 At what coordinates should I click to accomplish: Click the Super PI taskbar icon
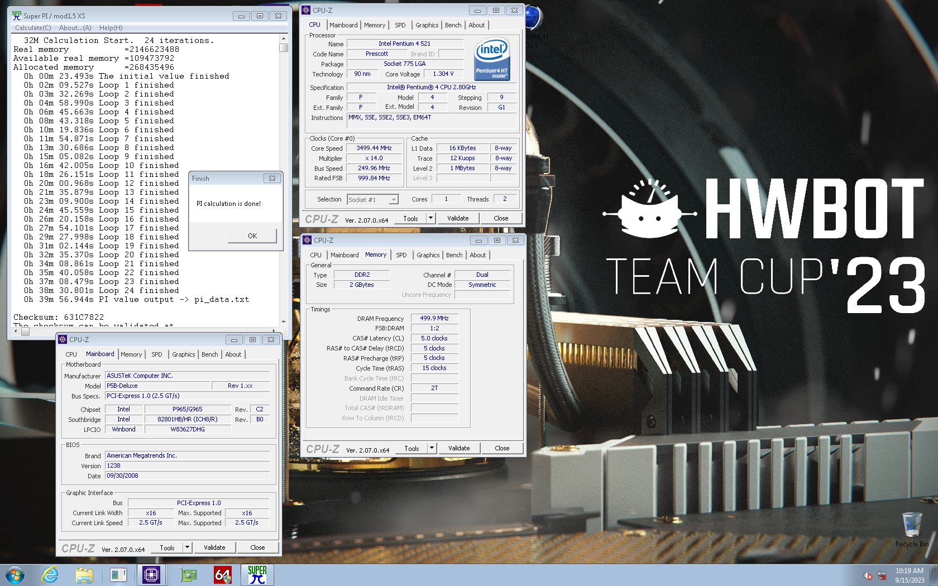(x=257, y=574)
